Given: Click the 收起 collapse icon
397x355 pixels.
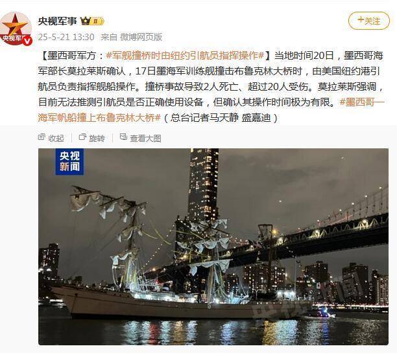Looking at the screenshot, I should (42, 137).
